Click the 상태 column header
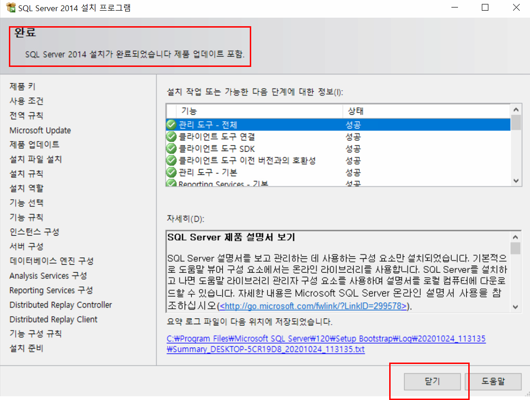This screenshot has width=530, height=400. click(427, 111)
